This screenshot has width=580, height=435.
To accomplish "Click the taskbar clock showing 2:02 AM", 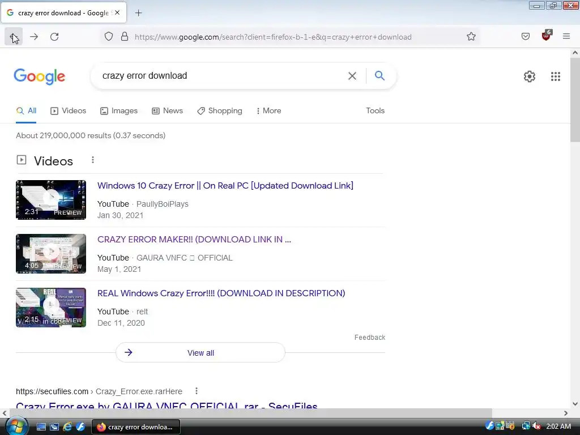I will coord(558,427).
